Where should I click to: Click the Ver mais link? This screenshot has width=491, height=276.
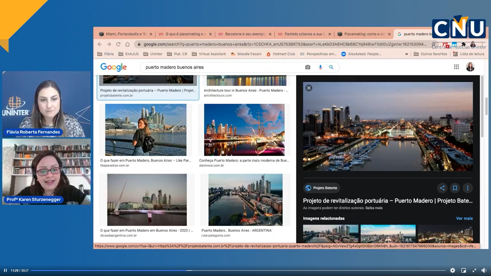(x=464, y=218)
